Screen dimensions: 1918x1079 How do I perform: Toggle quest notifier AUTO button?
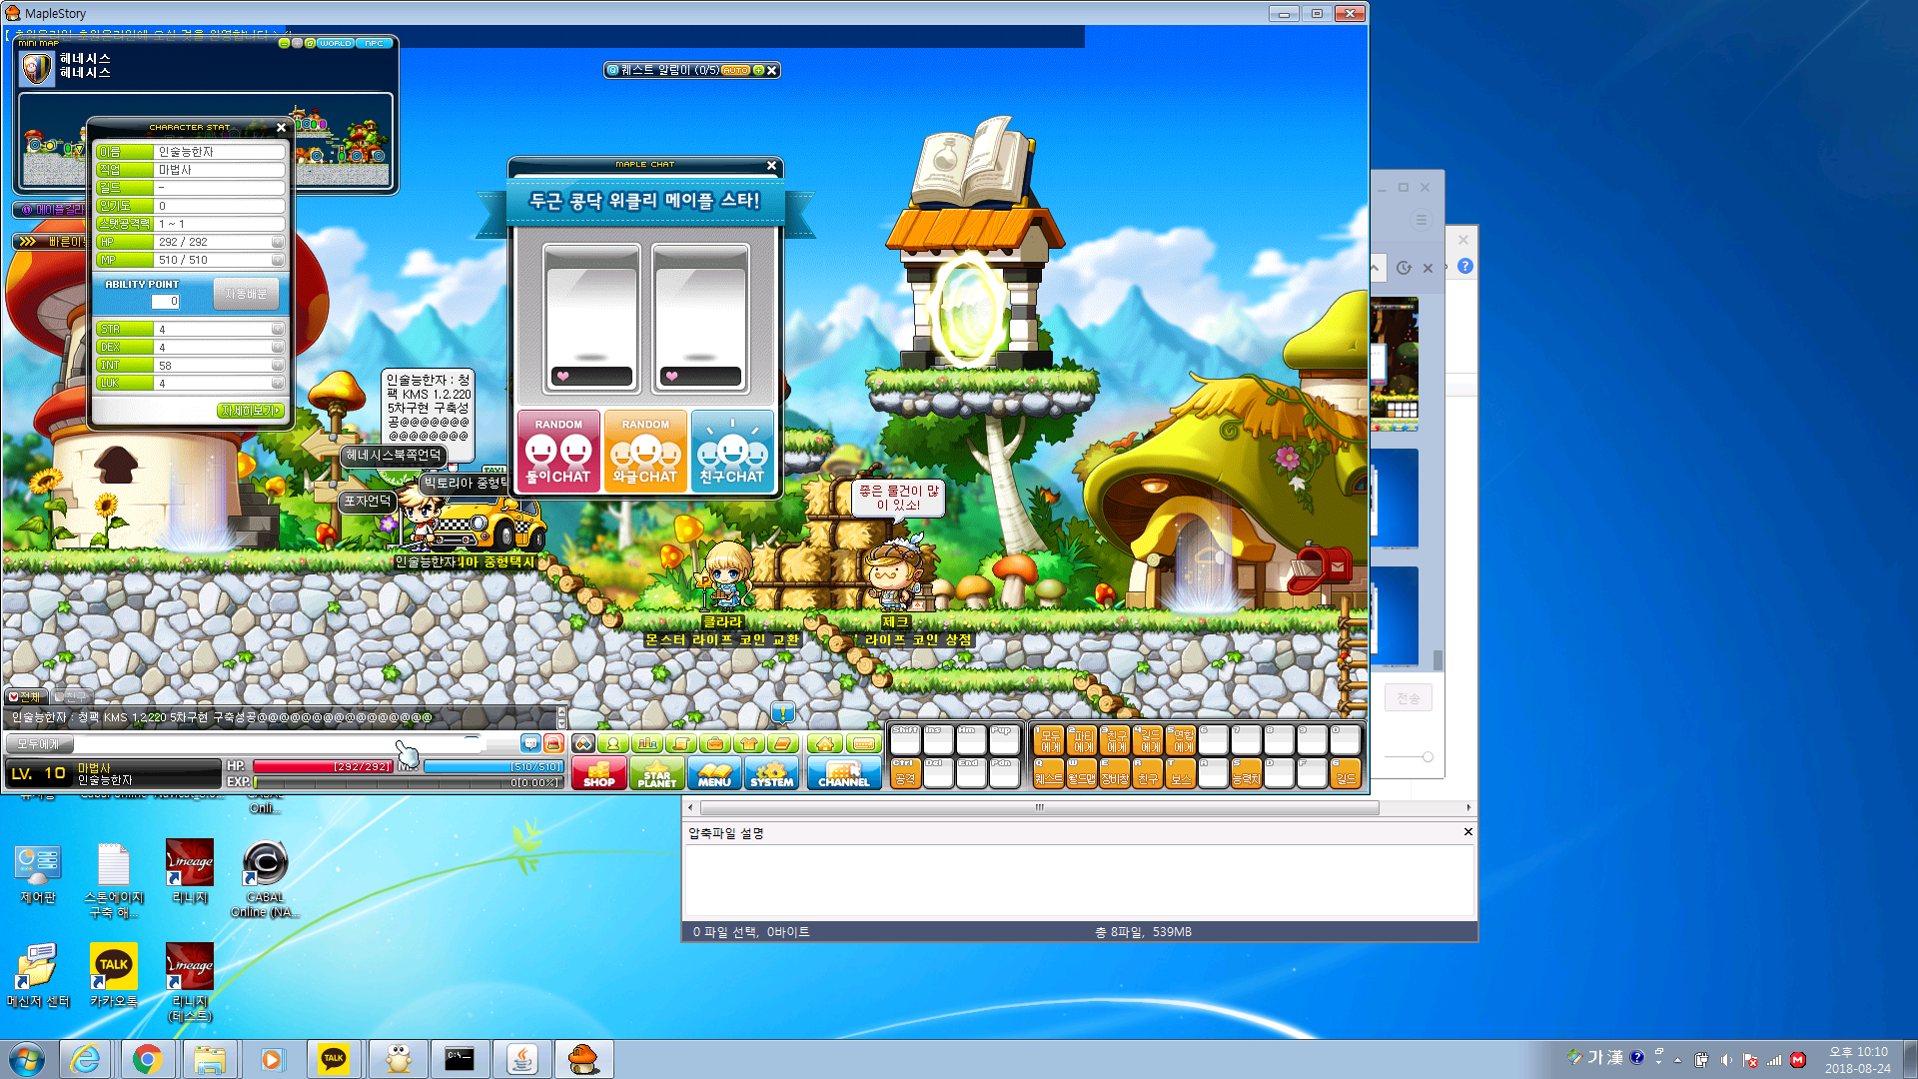(735, 70)
